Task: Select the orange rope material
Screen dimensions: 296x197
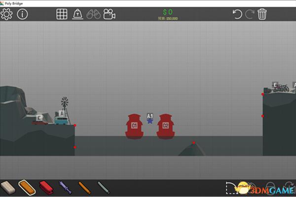Action: click(x=84, y=188)
